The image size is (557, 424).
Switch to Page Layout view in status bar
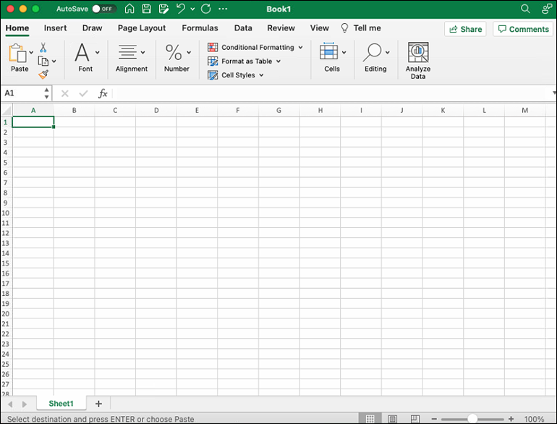(393, 419)
